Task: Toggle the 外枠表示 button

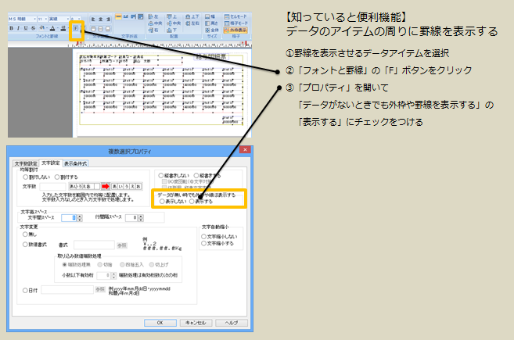Action: pos(235,30)
